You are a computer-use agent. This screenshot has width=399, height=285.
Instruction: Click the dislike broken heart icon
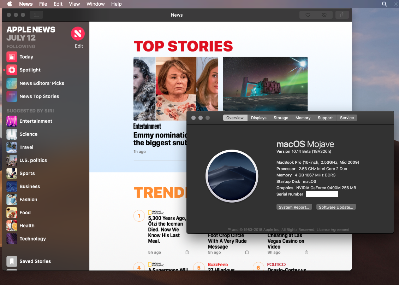point(324,15)
